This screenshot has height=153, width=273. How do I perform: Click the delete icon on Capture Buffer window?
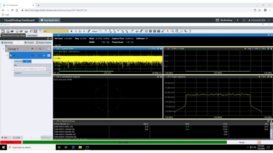click(161, 49)
